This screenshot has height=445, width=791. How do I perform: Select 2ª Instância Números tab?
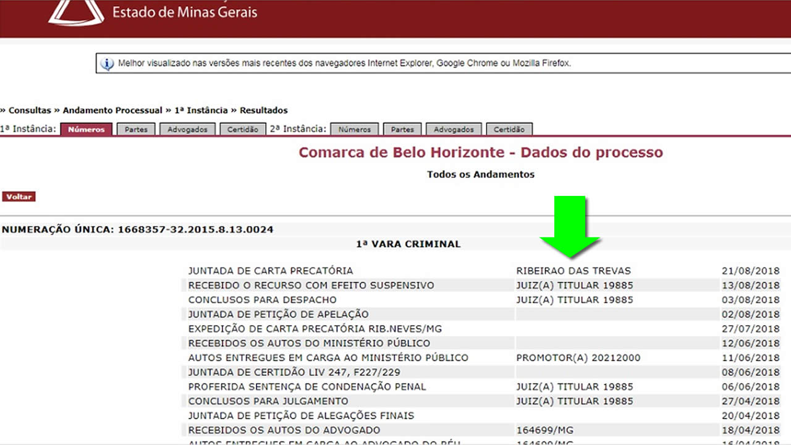[354, 130]
